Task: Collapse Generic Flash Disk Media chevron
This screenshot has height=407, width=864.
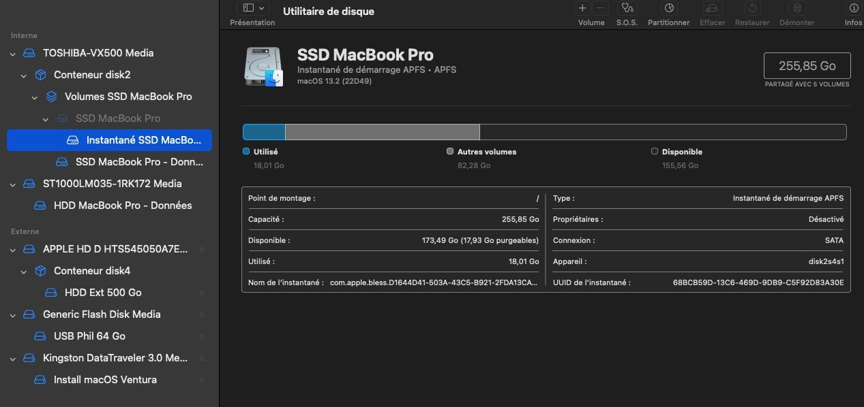Action: coord(13,314)
